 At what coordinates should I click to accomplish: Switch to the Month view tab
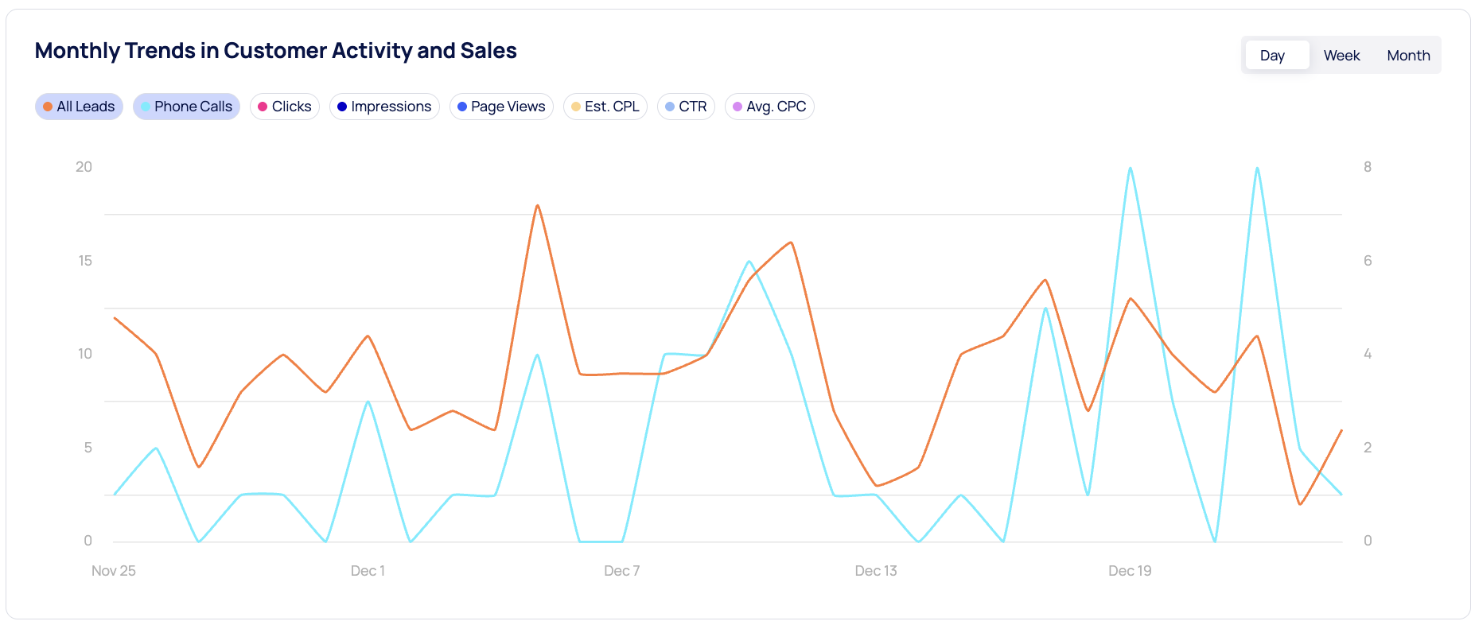[x=1407, y=55]
